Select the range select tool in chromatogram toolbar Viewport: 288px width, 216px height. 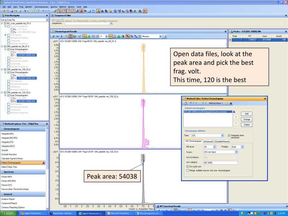click(x=111, y=36)
